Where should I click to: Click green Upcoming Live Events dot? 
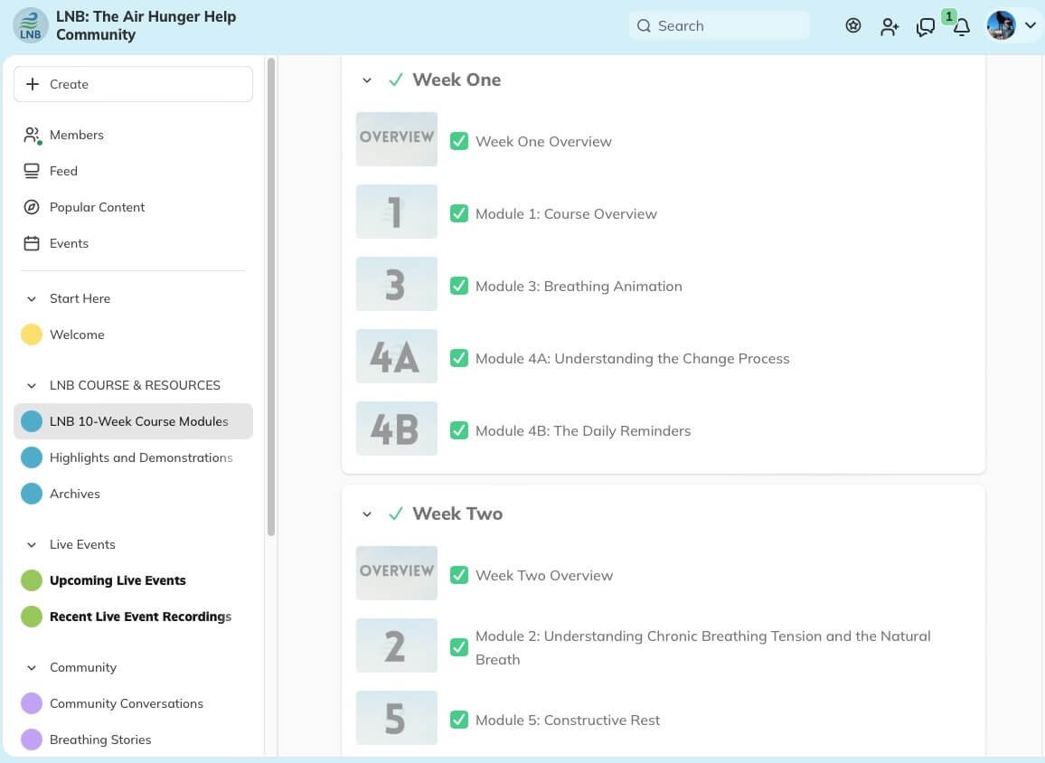pyautogui.click(x=32, y=580)
